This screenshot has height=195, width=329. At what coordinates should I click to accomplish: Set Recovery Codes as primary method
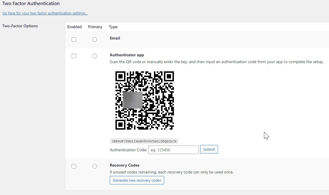[x=95, y=166]
